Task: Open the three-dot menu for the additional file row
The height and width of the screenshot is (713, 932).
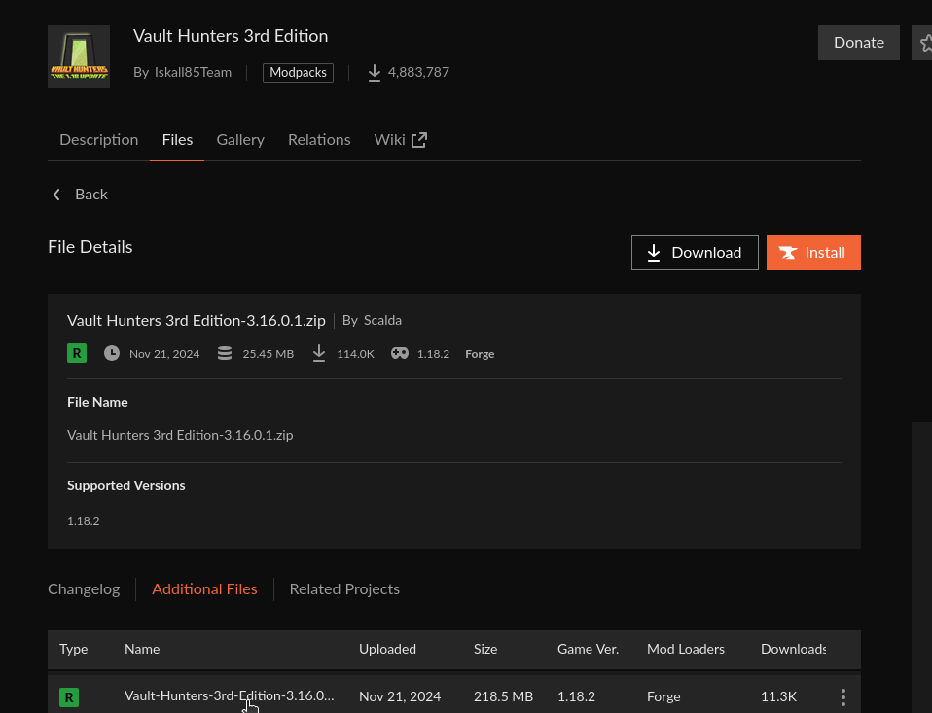Action: point(842,697)
